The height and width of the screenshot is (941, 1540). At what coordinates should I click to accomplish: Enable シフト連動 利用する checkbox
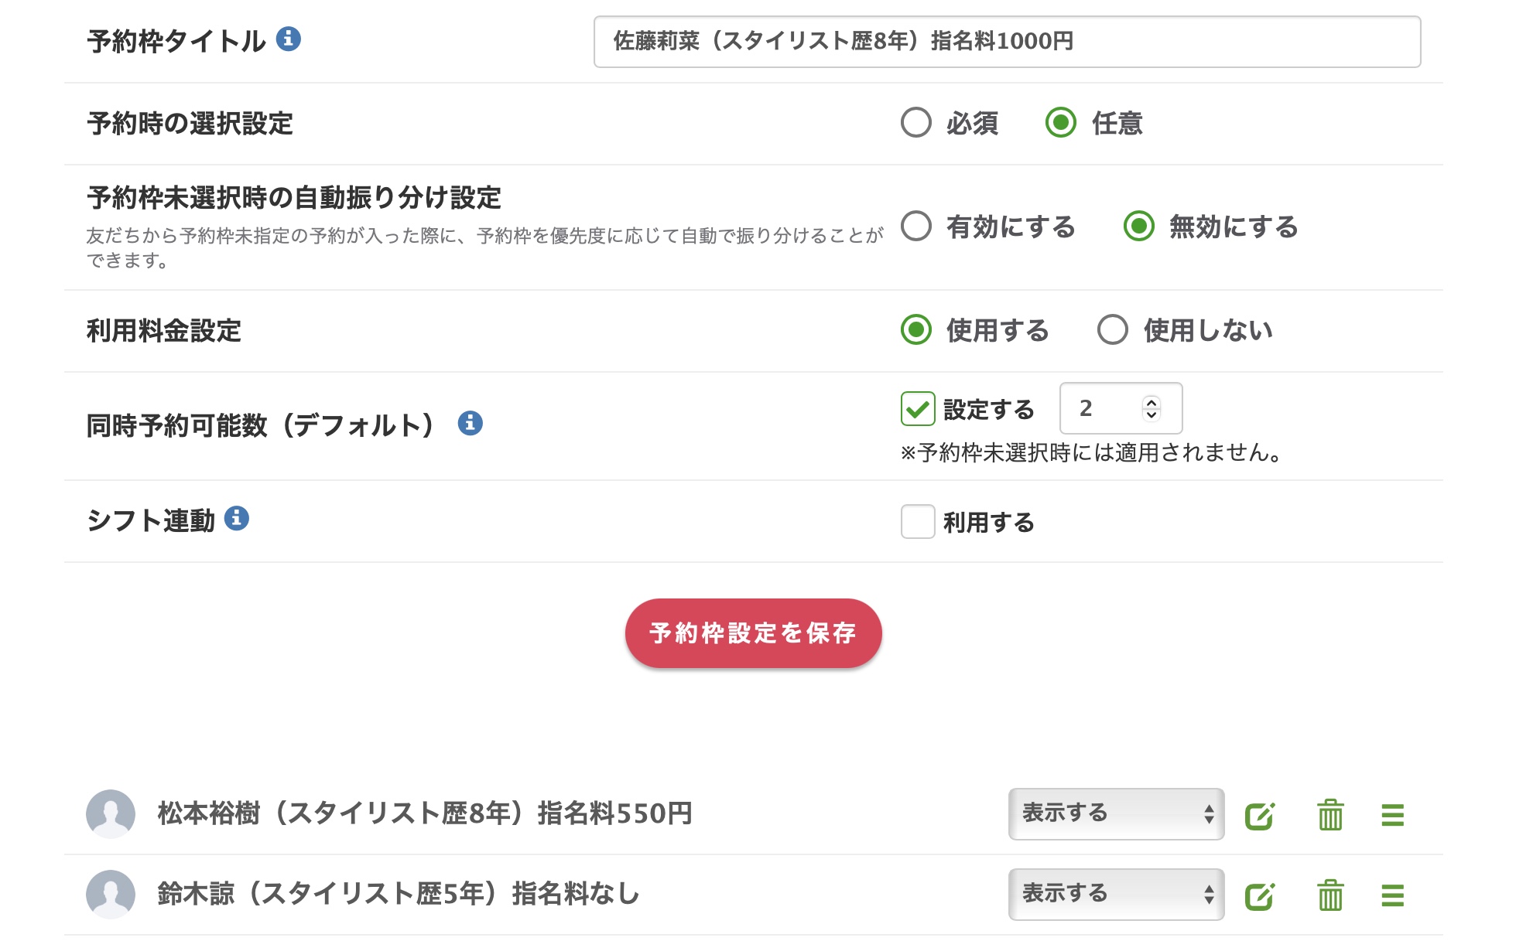coord(918,522)
